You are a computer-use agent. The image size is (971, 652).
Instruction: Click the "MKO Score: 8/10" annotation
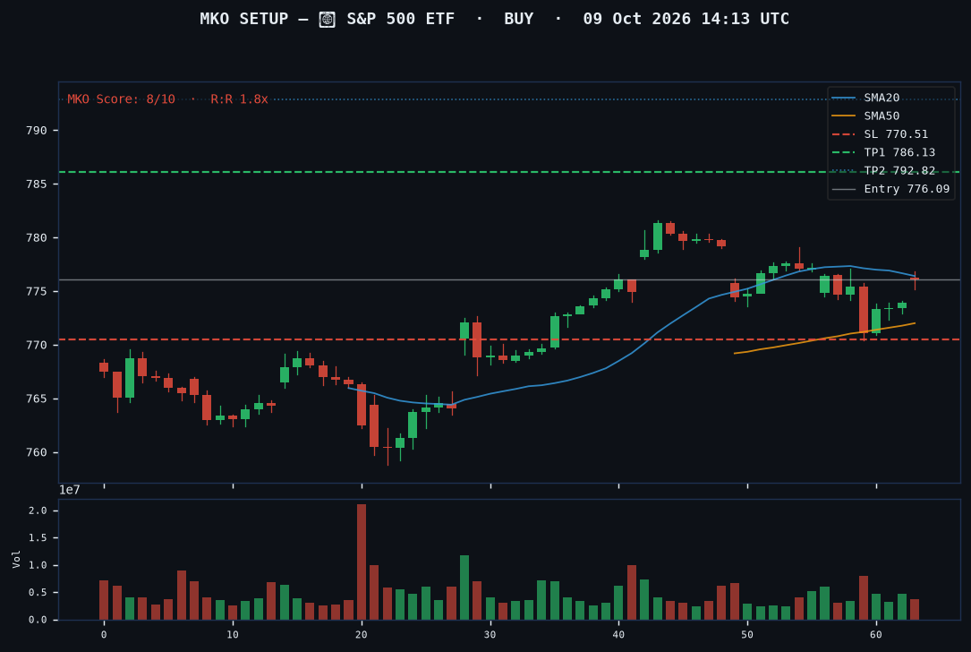122,99
